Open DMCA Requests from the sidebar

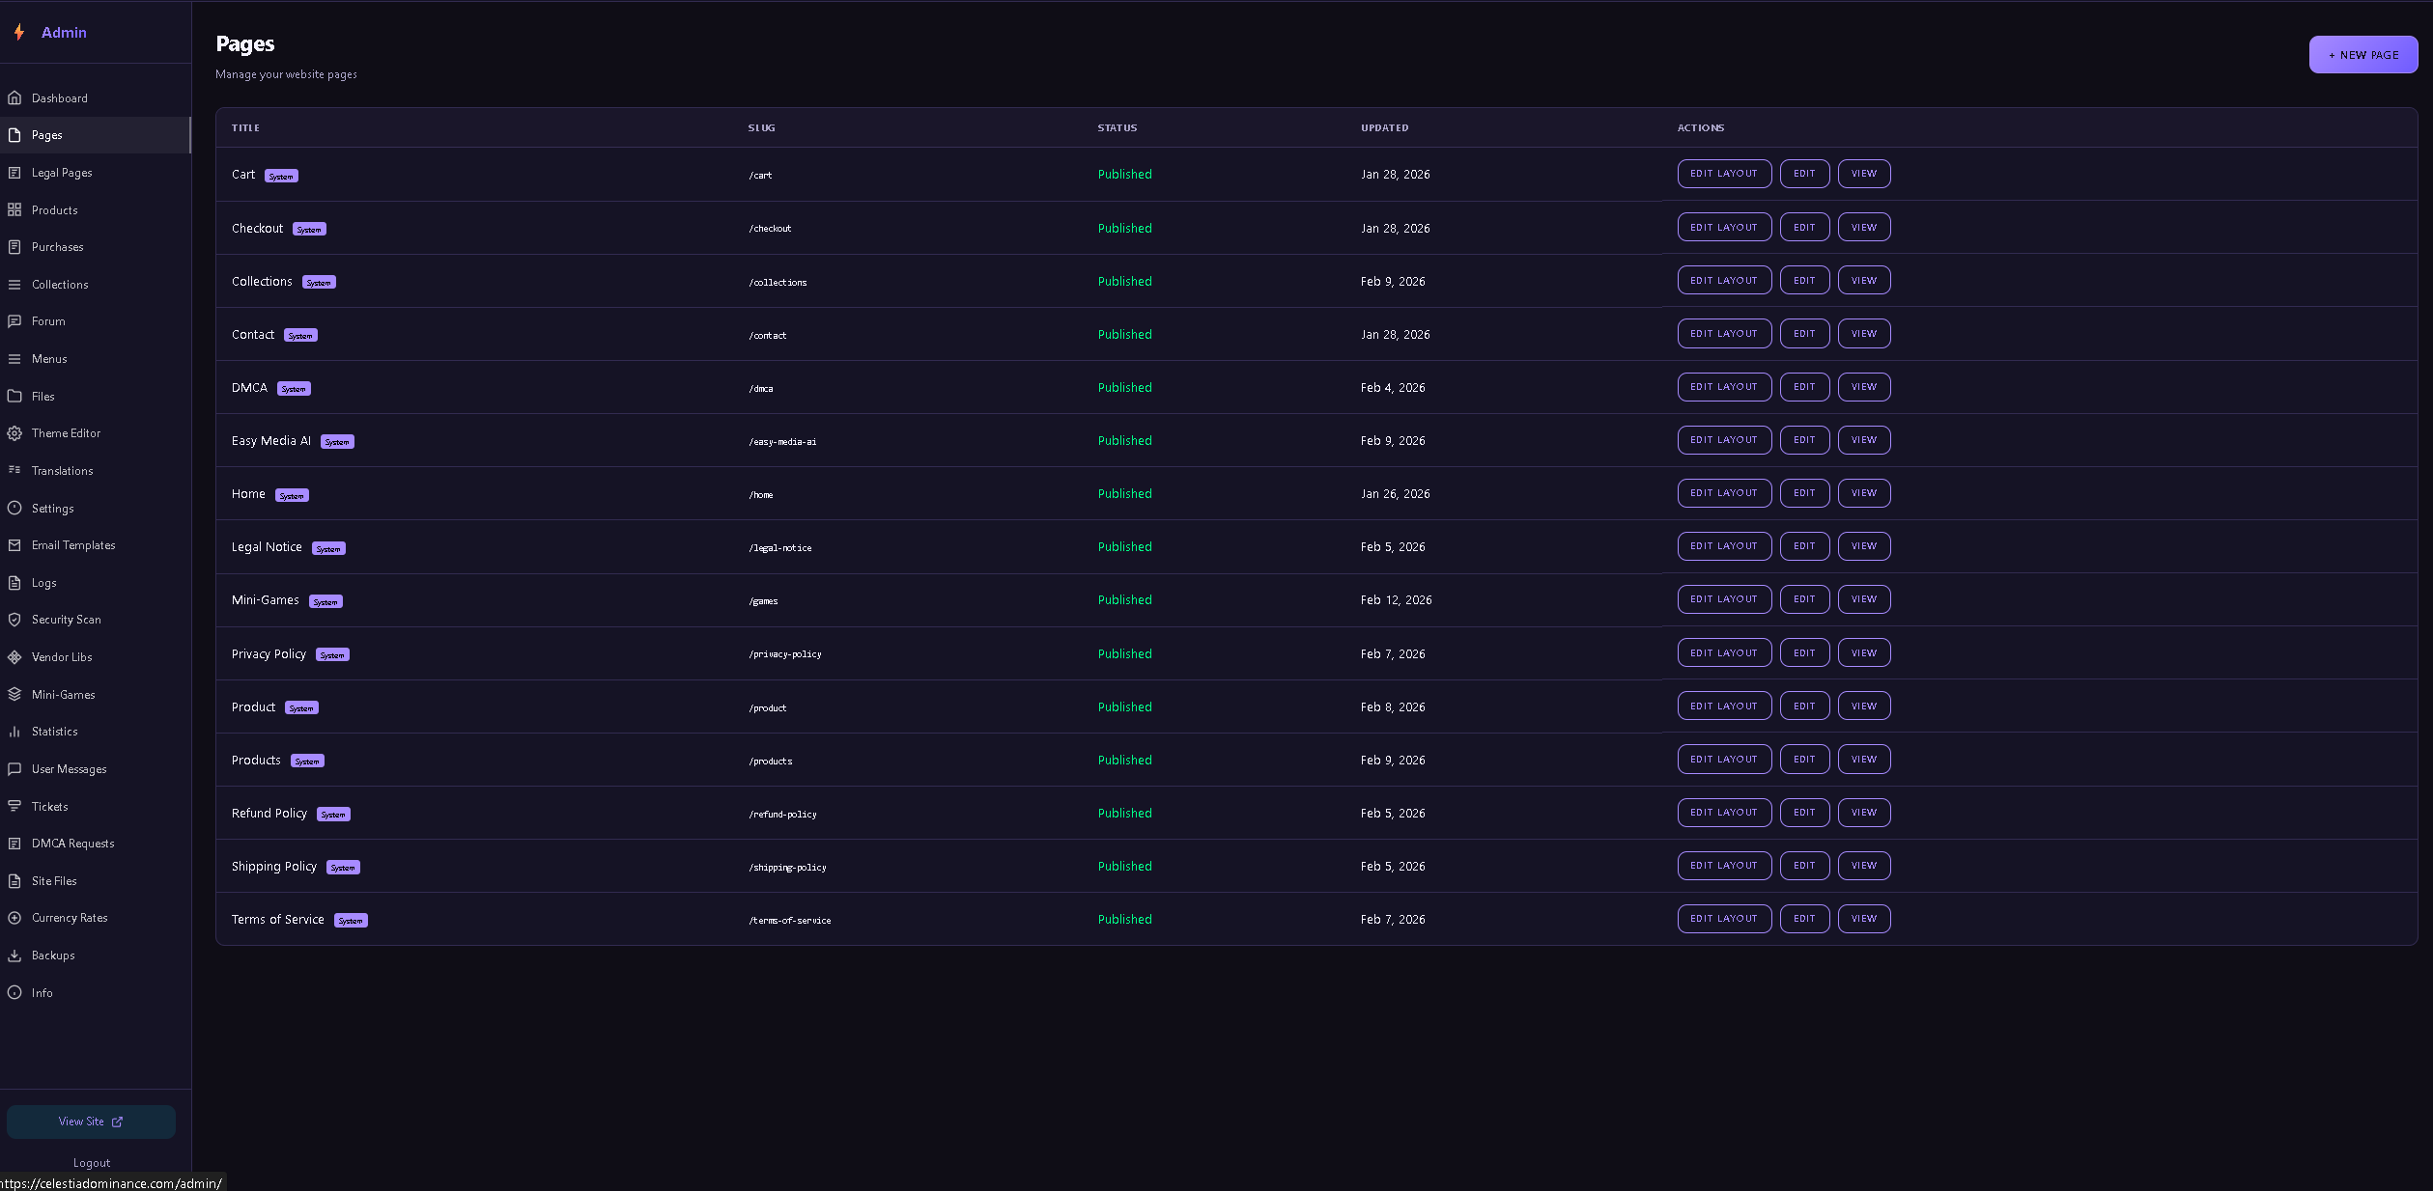72,843
